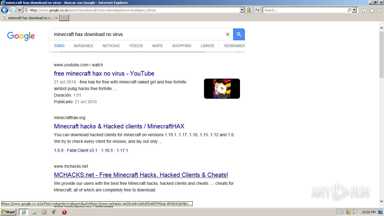Switch to NOTICIAS results tab
This screenshot has height=216, width=384.
[x=111, y=46]
